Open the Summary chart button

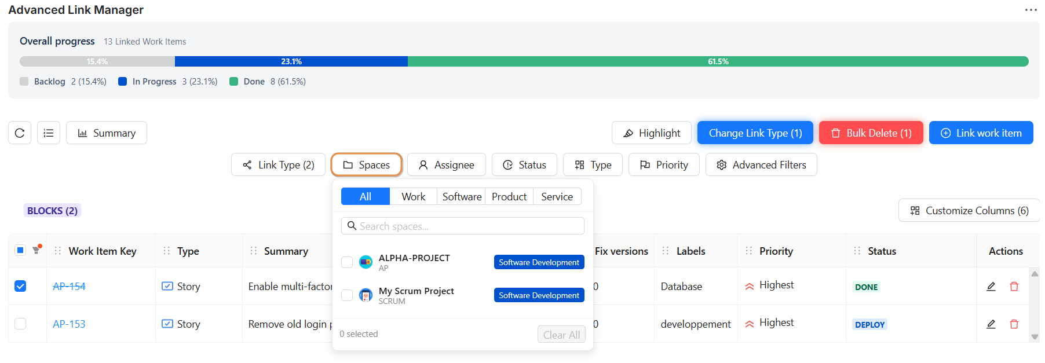107,133
